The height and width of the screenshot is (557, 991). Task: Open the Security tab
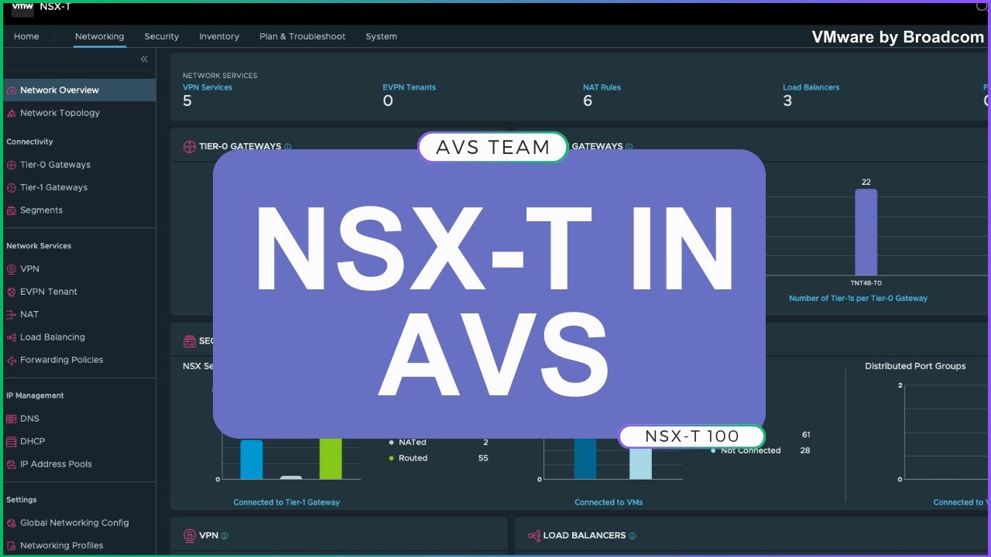[x=162, y=36]
